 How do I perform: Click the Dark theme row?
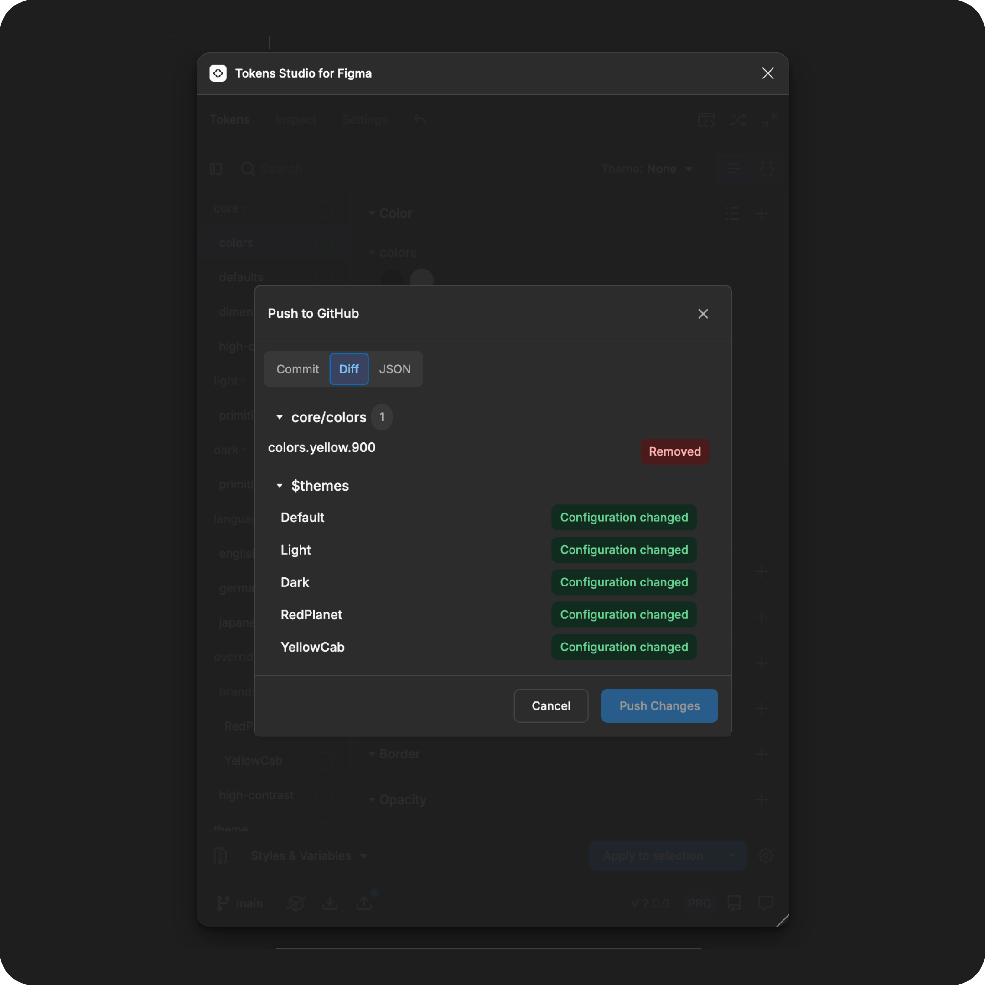pyautogui.click(x=488, y=582)
